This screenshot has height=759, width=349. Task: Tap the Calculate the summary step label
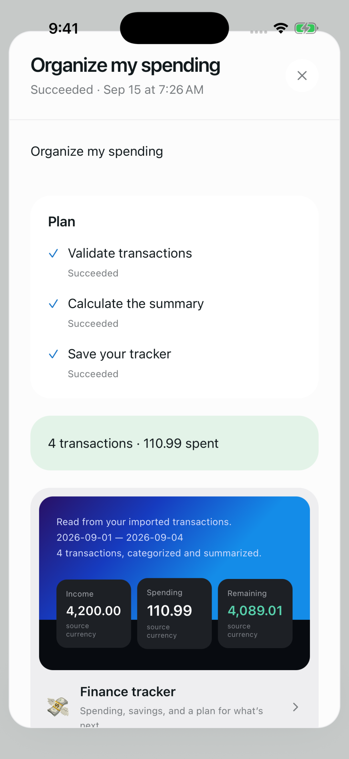tap(136, 304)
